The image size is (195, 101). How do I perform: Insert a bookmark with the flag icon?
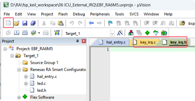[110, 23]
